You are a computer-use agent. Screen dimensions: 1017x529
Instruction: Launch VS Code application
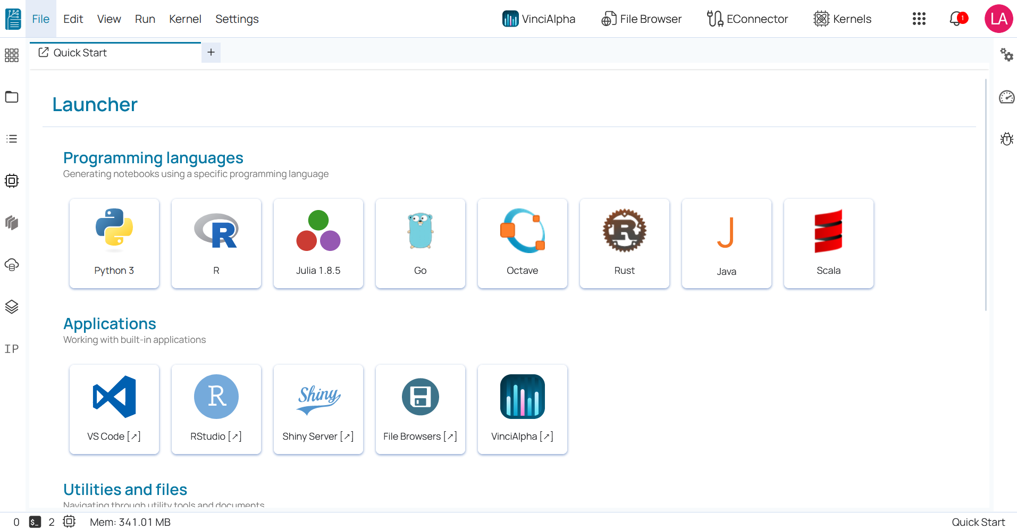click(114, 409)
